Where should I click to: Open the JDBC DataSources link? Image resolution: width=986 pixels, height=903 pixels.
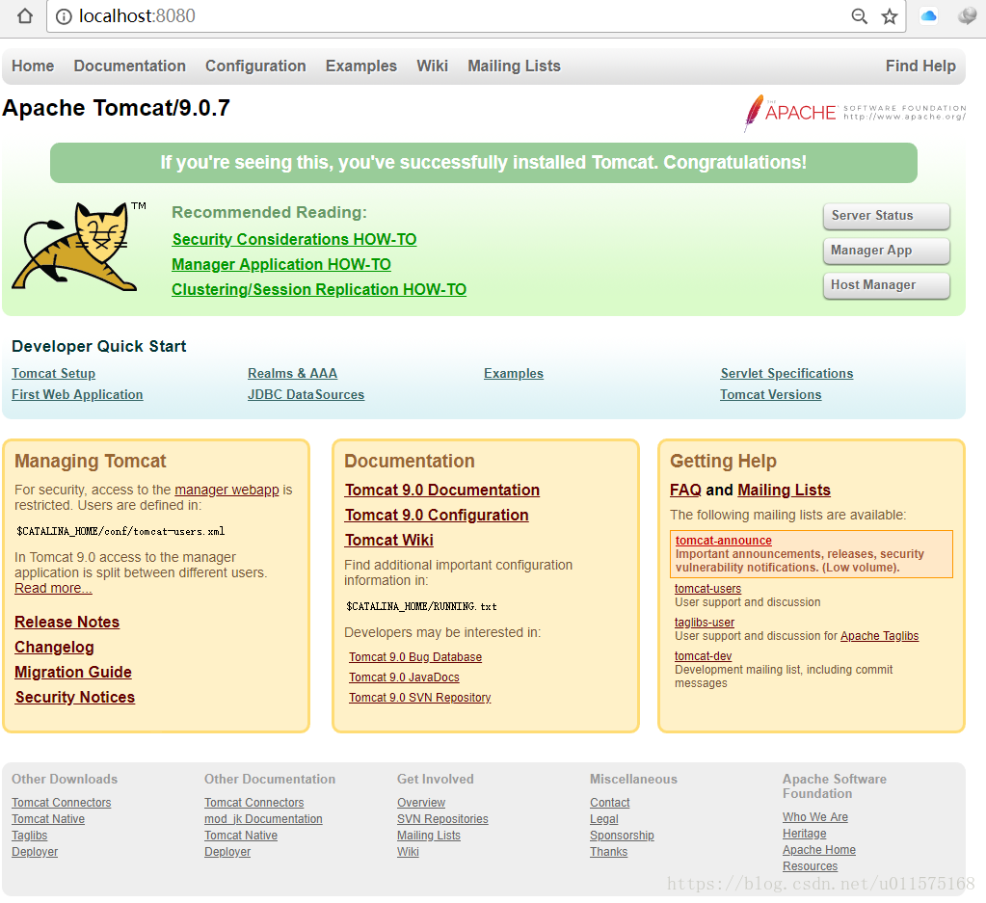(306, 395)
